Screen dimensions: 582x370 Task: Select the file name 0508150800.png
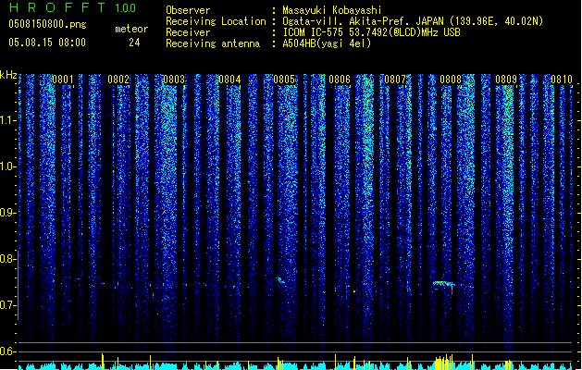click(x=47, y=25)
